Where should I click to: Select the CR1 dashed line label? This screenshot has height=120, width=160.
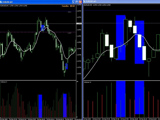70,33
